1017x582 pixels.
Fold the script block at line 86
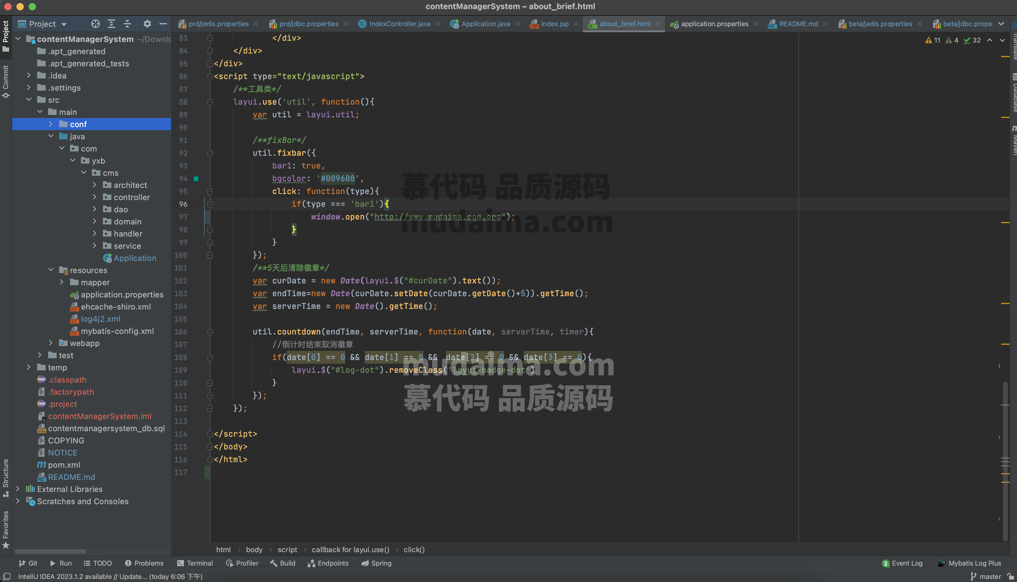210,76
